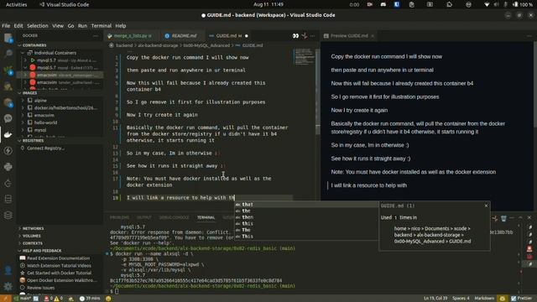Screen dimensions: 537x302
Task: Open system menu with battery 100%
Action: [508, 4]
